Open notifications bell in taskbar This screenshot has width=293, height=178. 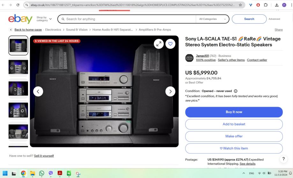click(290, 173)
